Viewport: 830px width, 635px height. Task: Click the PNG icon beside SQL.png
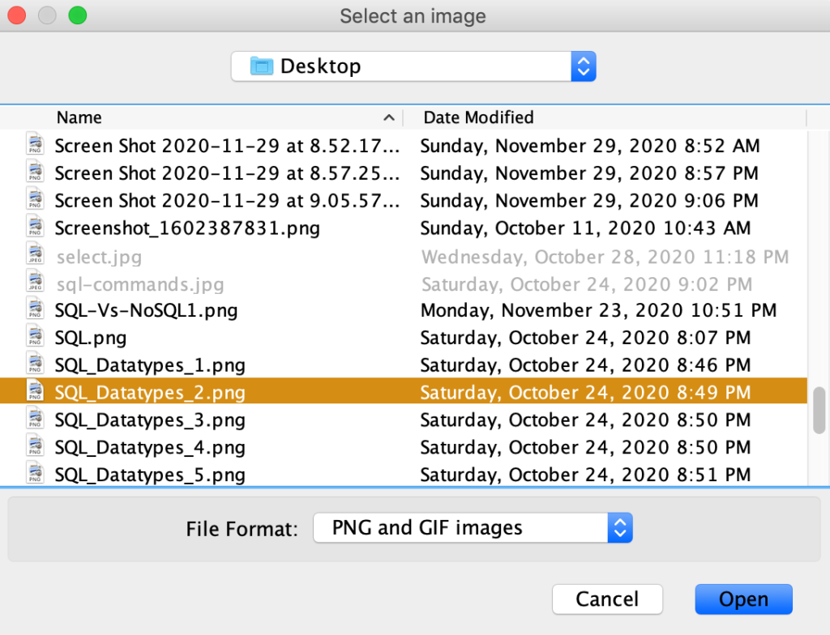click(x=35, y=338)
